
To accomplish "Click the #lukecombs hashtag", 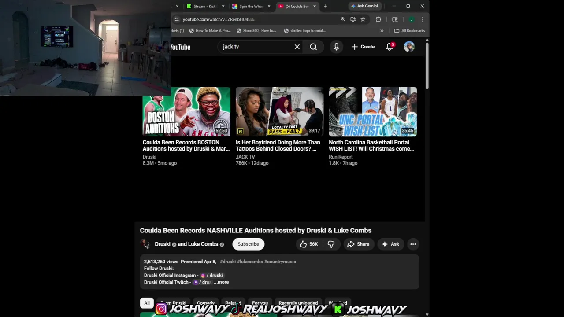I will (250, 262).
